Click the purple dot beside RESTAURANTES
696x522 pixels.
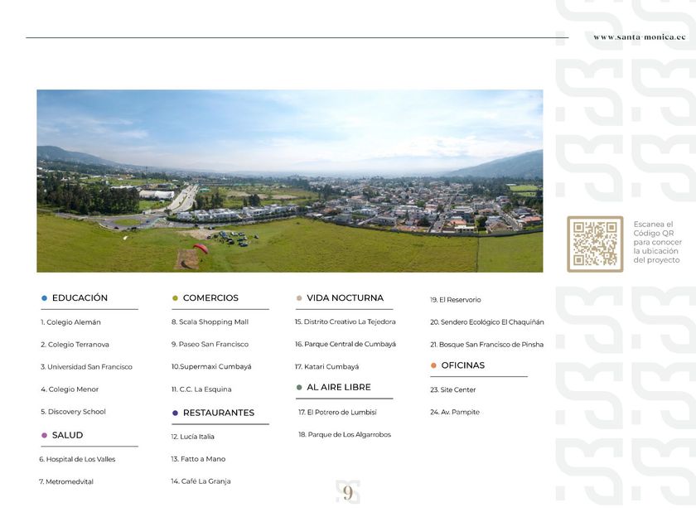pyautogui.click(x=175, y=413)
